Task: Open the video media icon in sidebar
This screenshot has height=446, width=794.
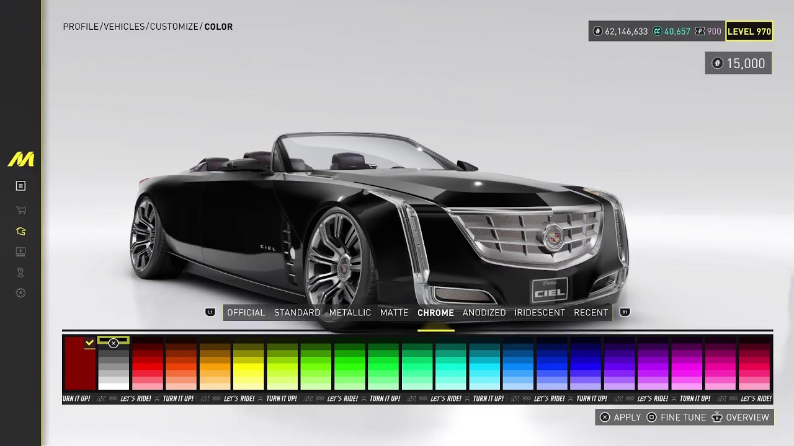Action: coord(20,251)
